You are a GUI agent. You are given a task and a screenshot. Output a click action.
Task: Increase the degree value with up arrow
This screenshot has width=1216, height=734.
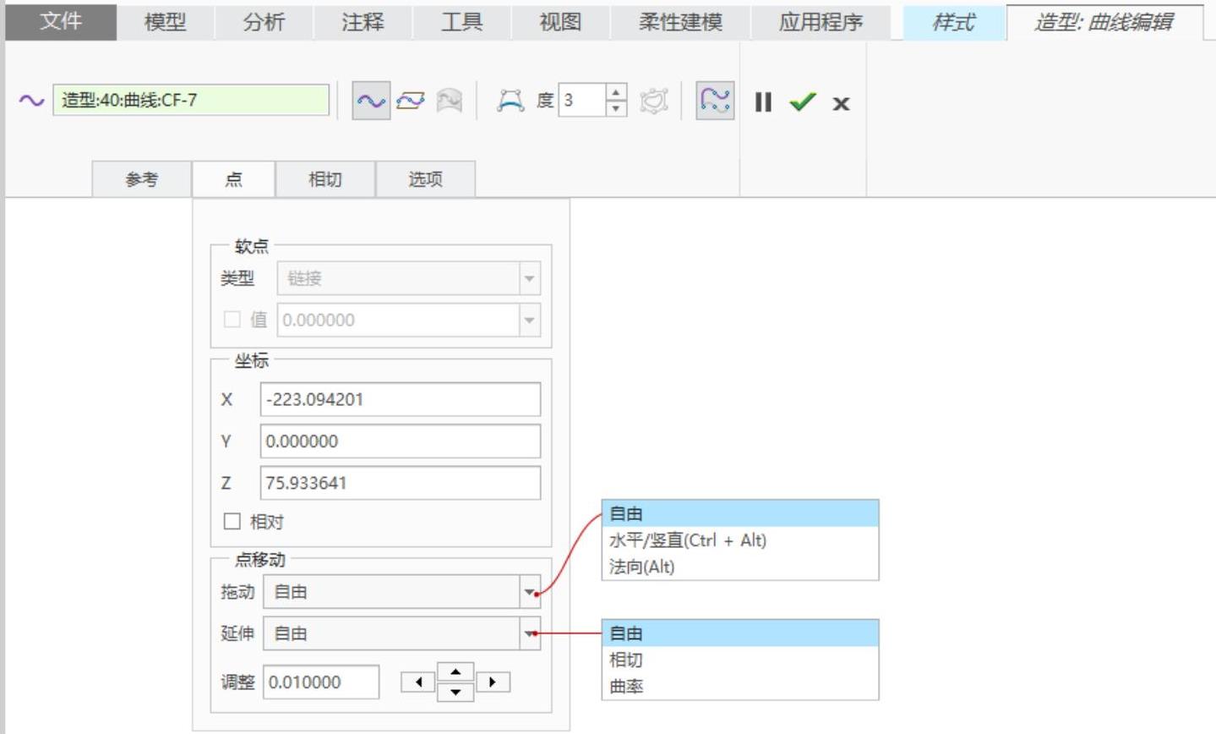(616, 92)
